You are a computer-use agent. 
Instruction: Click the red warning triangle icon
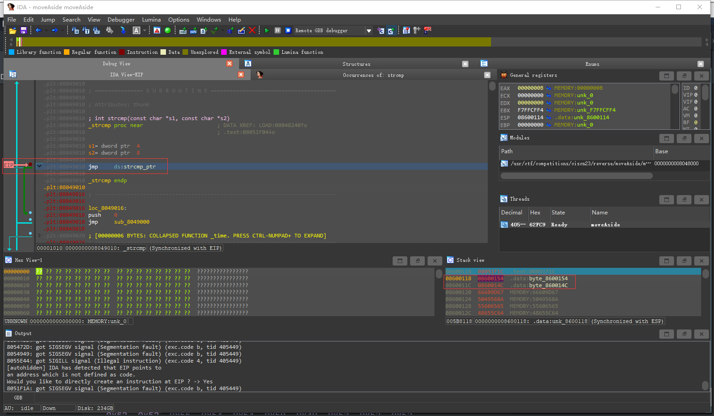point(157,30)
